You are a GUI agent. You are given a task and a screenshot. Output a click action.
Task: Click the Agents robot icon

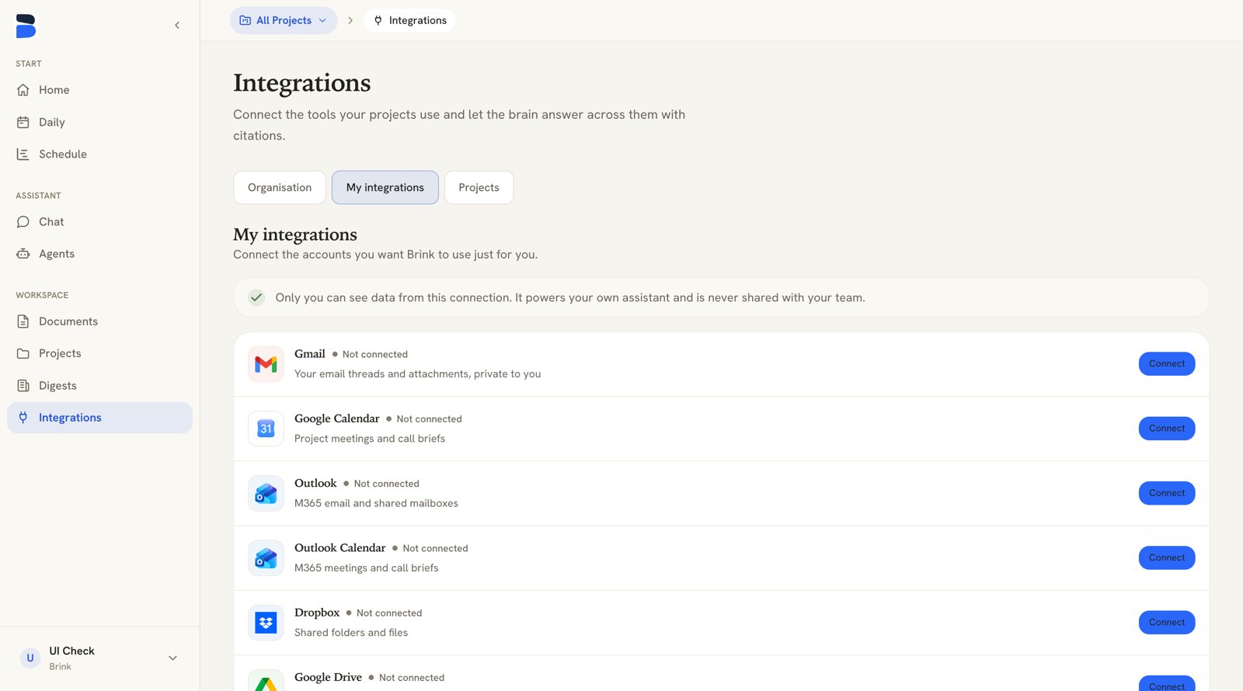point(23,254)
